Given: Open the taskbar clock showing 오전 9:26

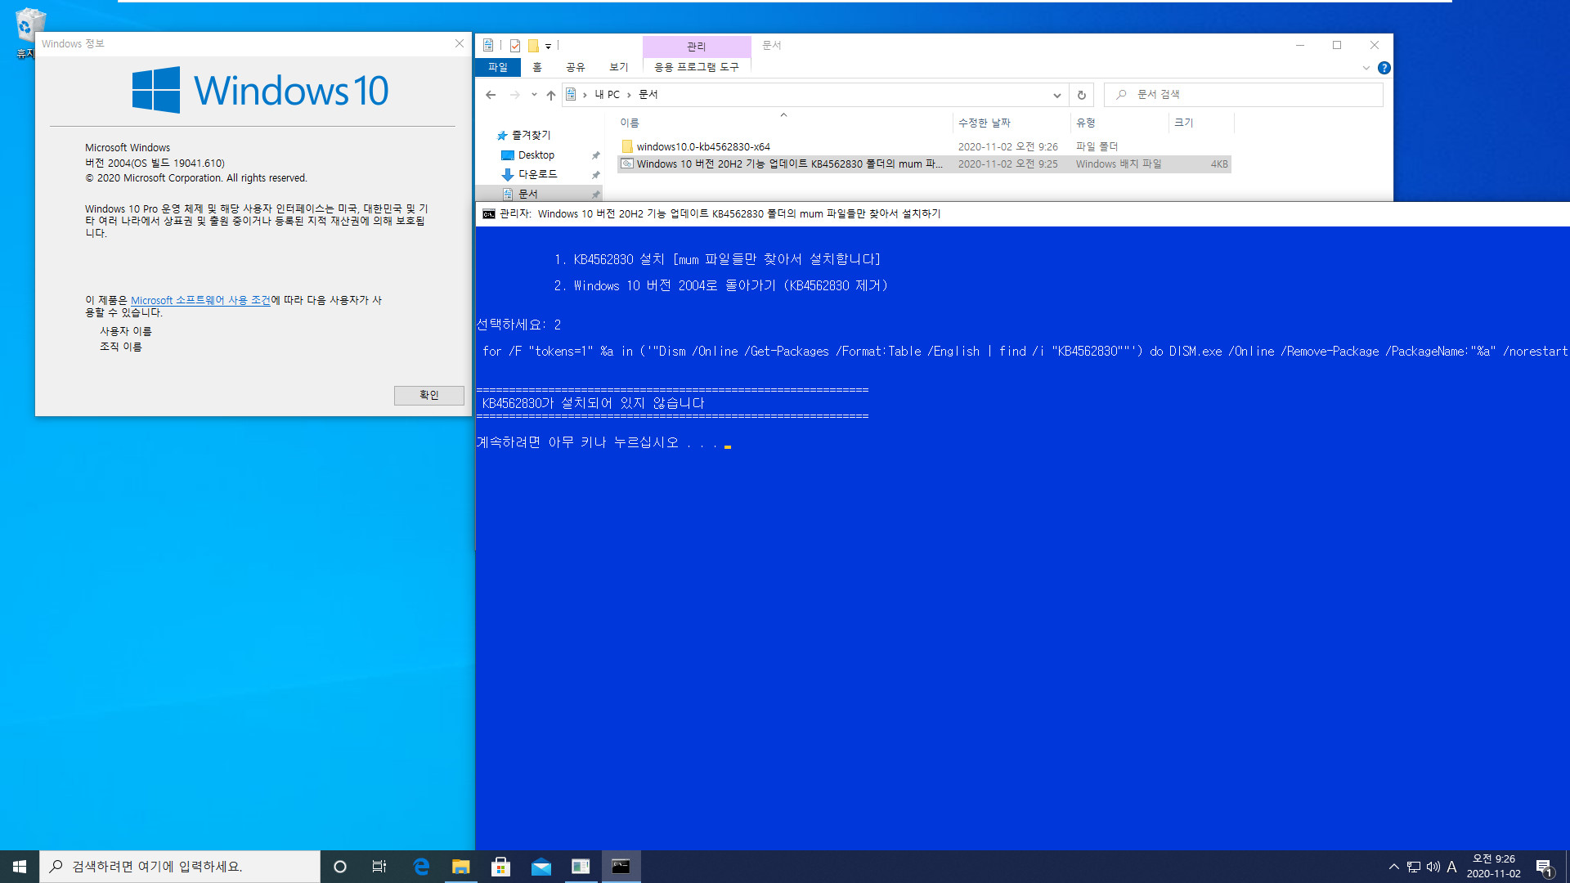Looking at the screenshot, I should 1494,867.
